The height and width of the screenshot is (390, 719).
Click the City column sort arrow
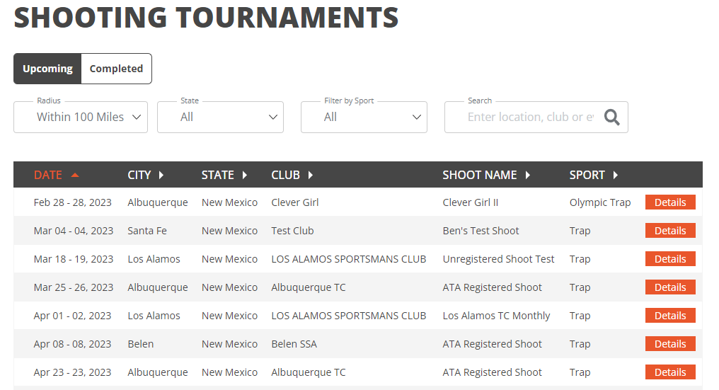pos(161,175)
